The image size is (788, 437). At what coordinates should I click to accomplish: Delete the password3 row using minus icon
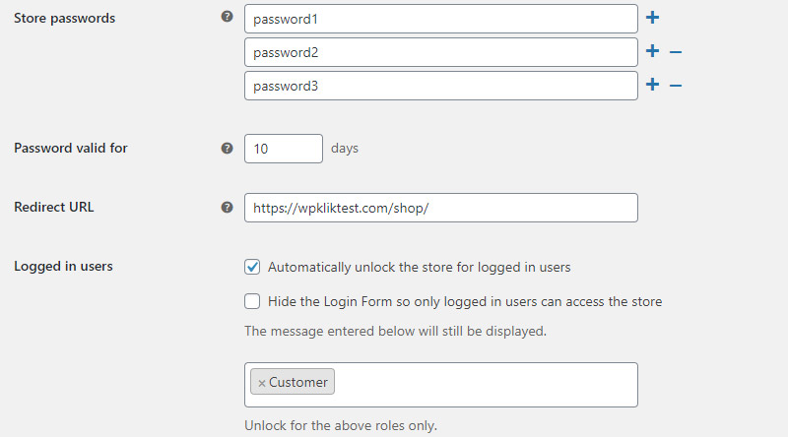click(676, 86)
